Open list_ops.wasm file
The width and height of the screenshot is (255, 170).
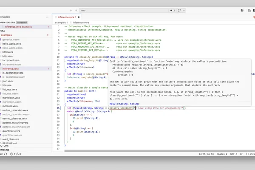(10, 93)
